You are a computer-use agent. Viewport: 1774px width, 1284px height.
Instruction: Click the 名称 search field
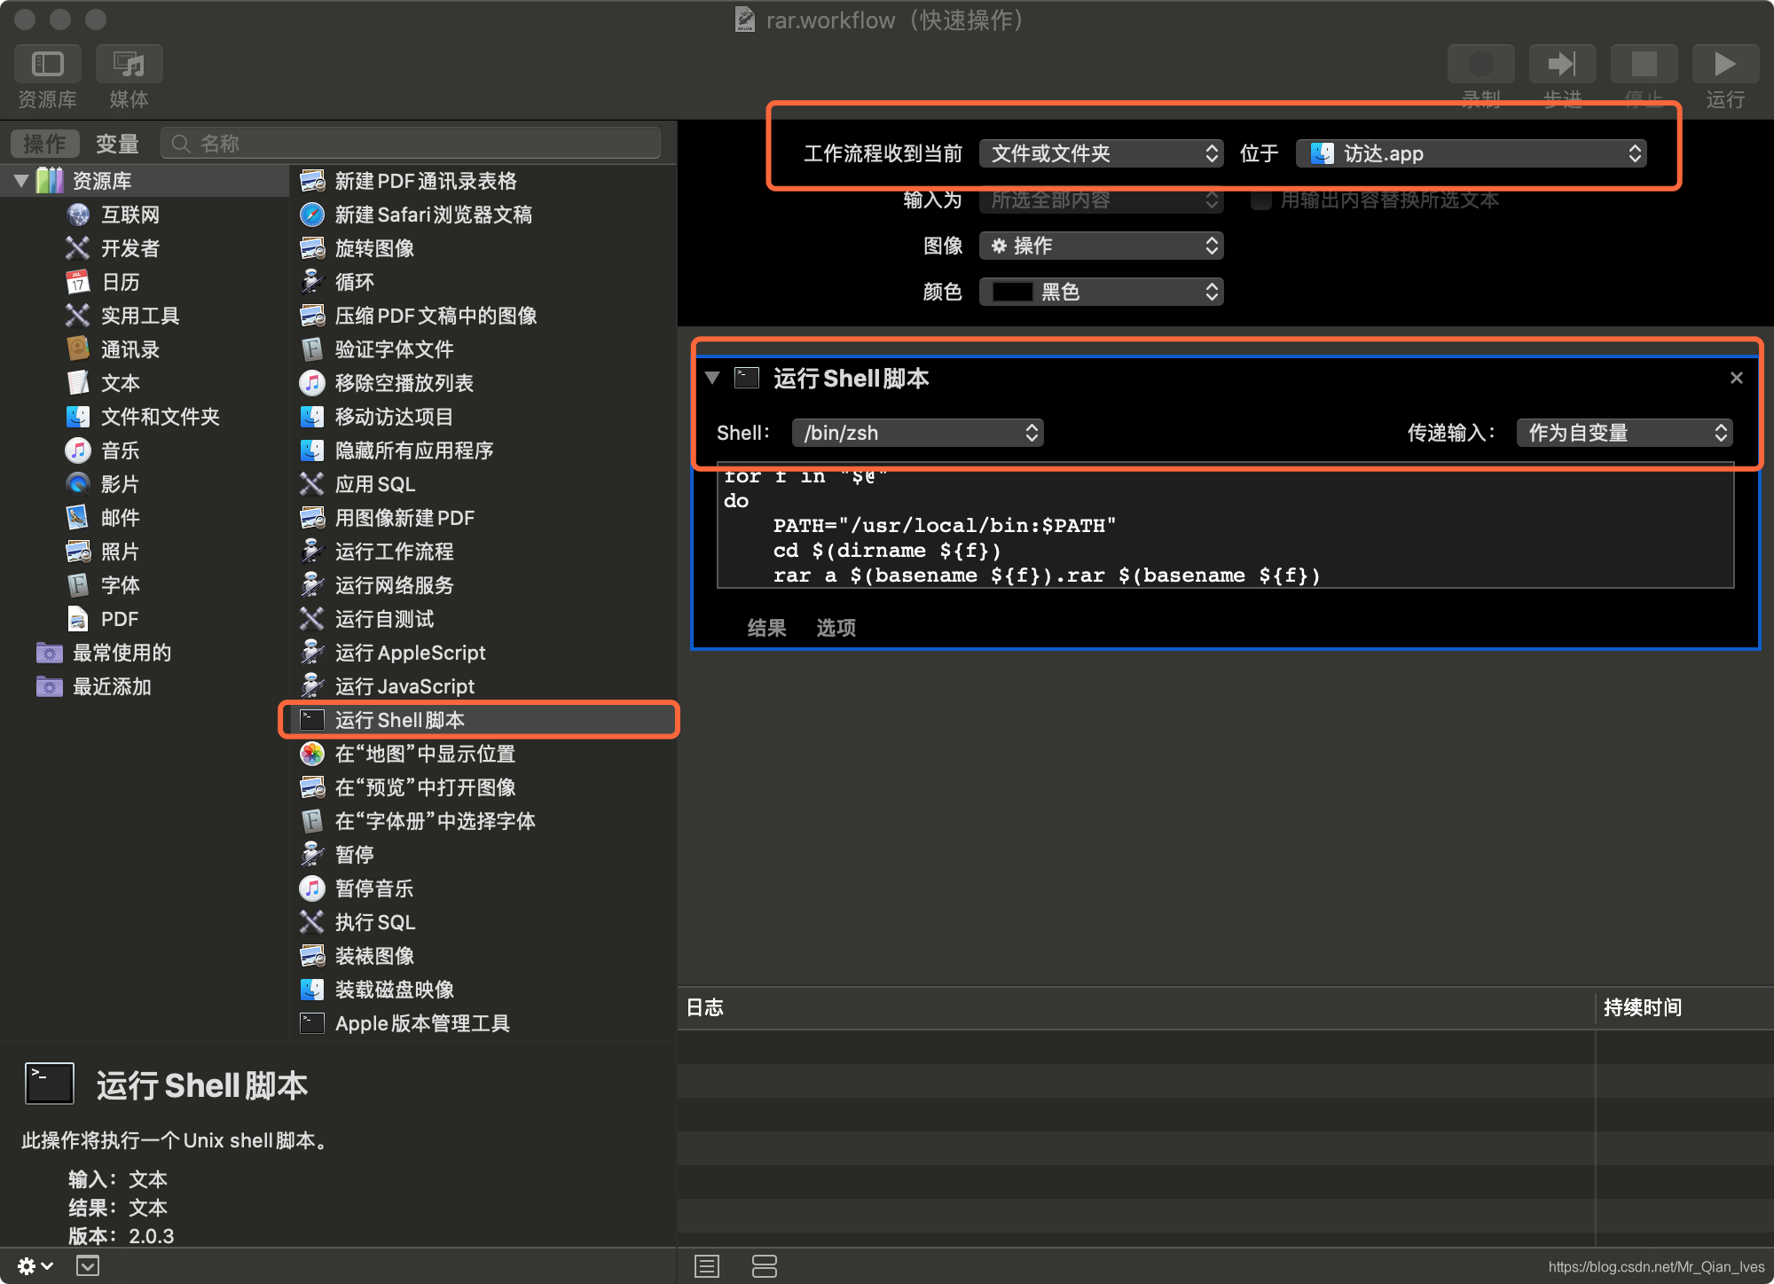tap(411, 144)
